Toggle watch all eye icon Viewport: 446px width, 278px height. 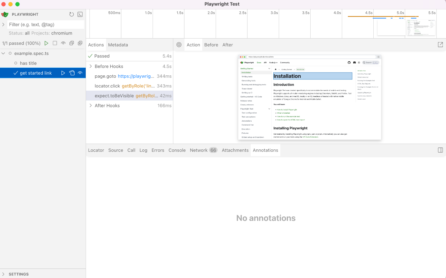pyautogui.click(x=63, y=43)
